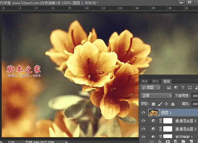Select the 通道混合器 3 layer name
The height and width of the screenshot is (143, 198).
[186, 121]
